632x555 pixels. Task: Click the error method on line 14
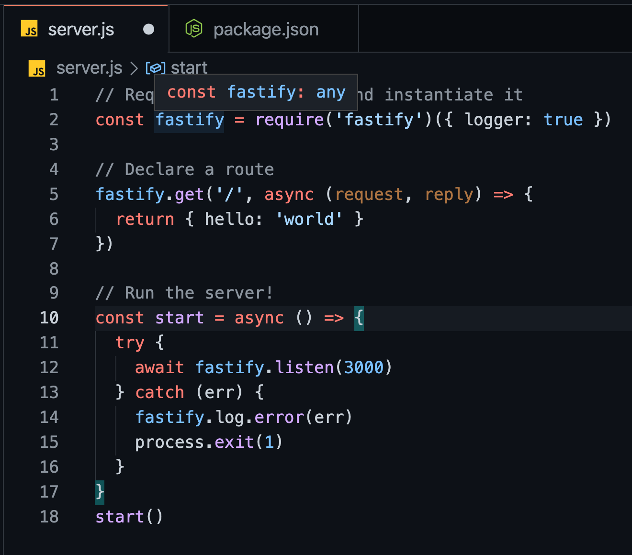pos(279,417)
